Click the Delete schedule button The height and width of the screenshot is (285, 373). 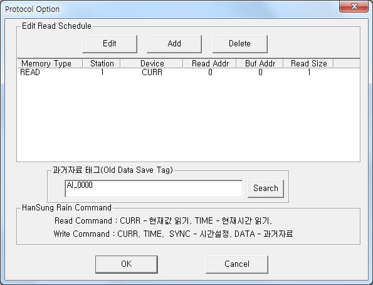pyautogui.click(x=239, y=44)
